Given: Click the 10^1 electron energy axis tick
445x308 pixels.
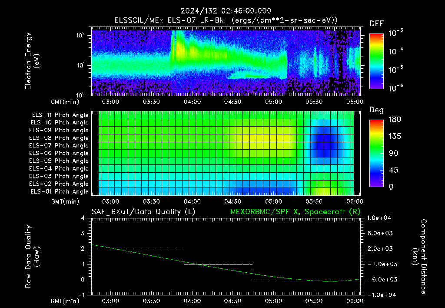Looking at the screenshot, I should coord(80,65).
